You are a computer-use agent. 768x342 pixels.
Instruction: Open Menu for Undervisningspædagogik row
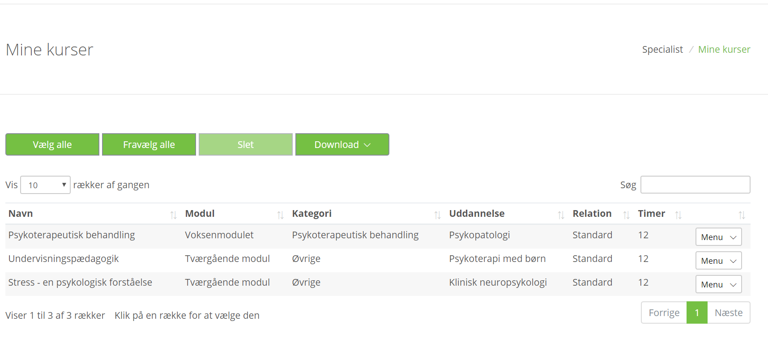point(718,261)
